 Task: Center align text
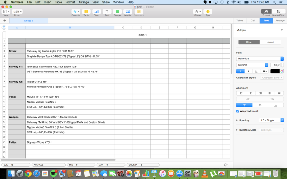coord(250,93)
